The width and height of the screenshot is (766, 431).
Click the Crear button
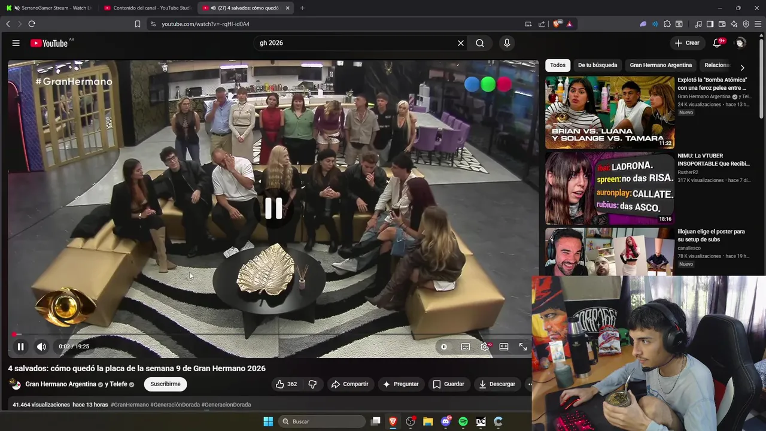point(687,43)
